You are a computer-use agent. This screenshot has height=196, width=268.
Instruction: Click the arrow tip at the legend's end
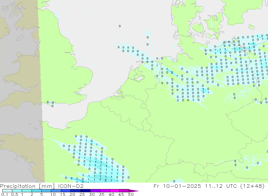(134, 191)
